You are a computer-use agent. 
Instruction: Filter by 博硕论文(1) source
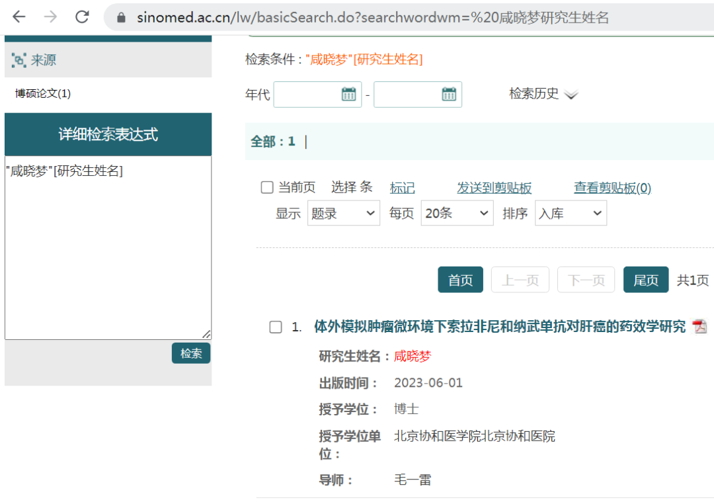[x=43, y=93]
